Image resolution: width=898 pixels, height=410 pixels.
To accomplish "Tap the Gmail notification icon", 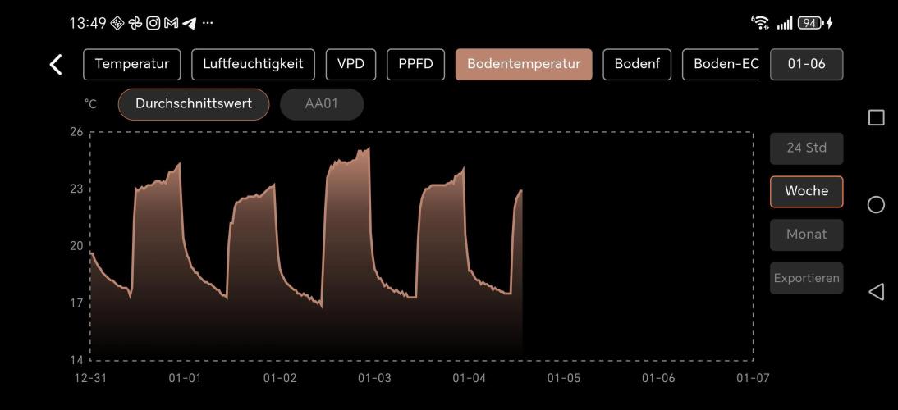I will 171,23.
